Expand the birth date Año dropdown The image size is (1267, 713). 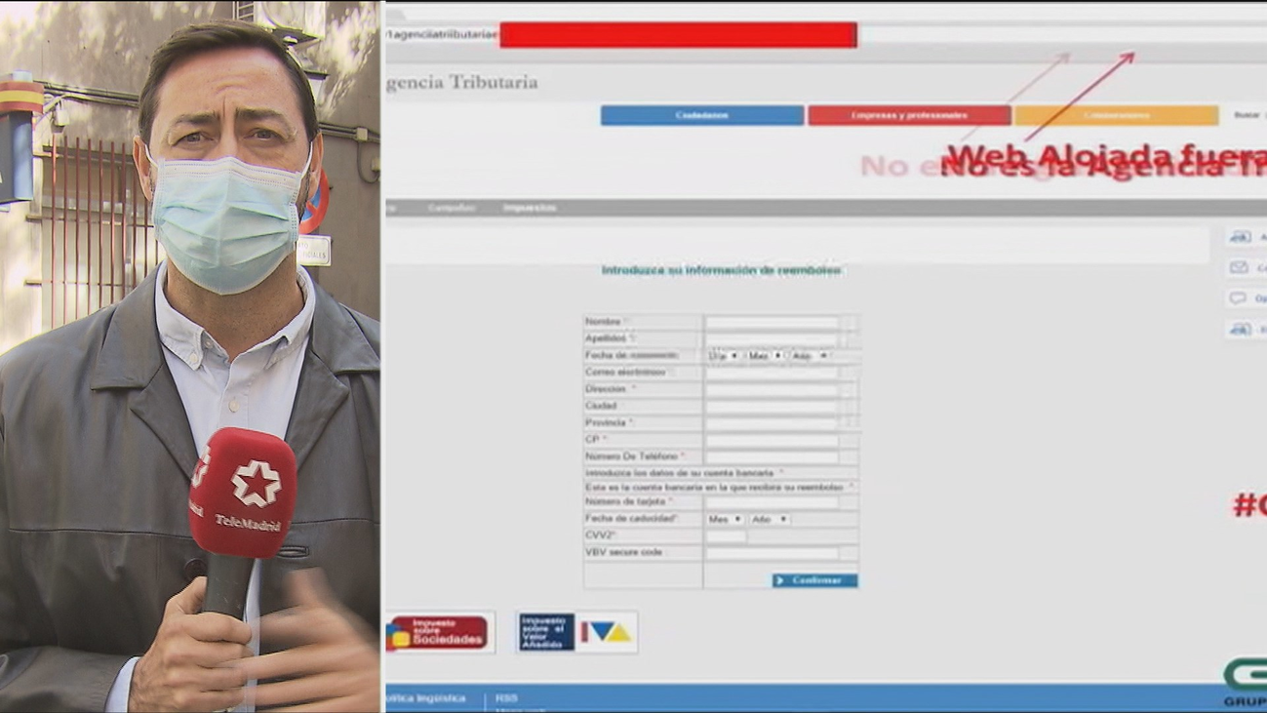pyautogui.click(x=809, y=356)
